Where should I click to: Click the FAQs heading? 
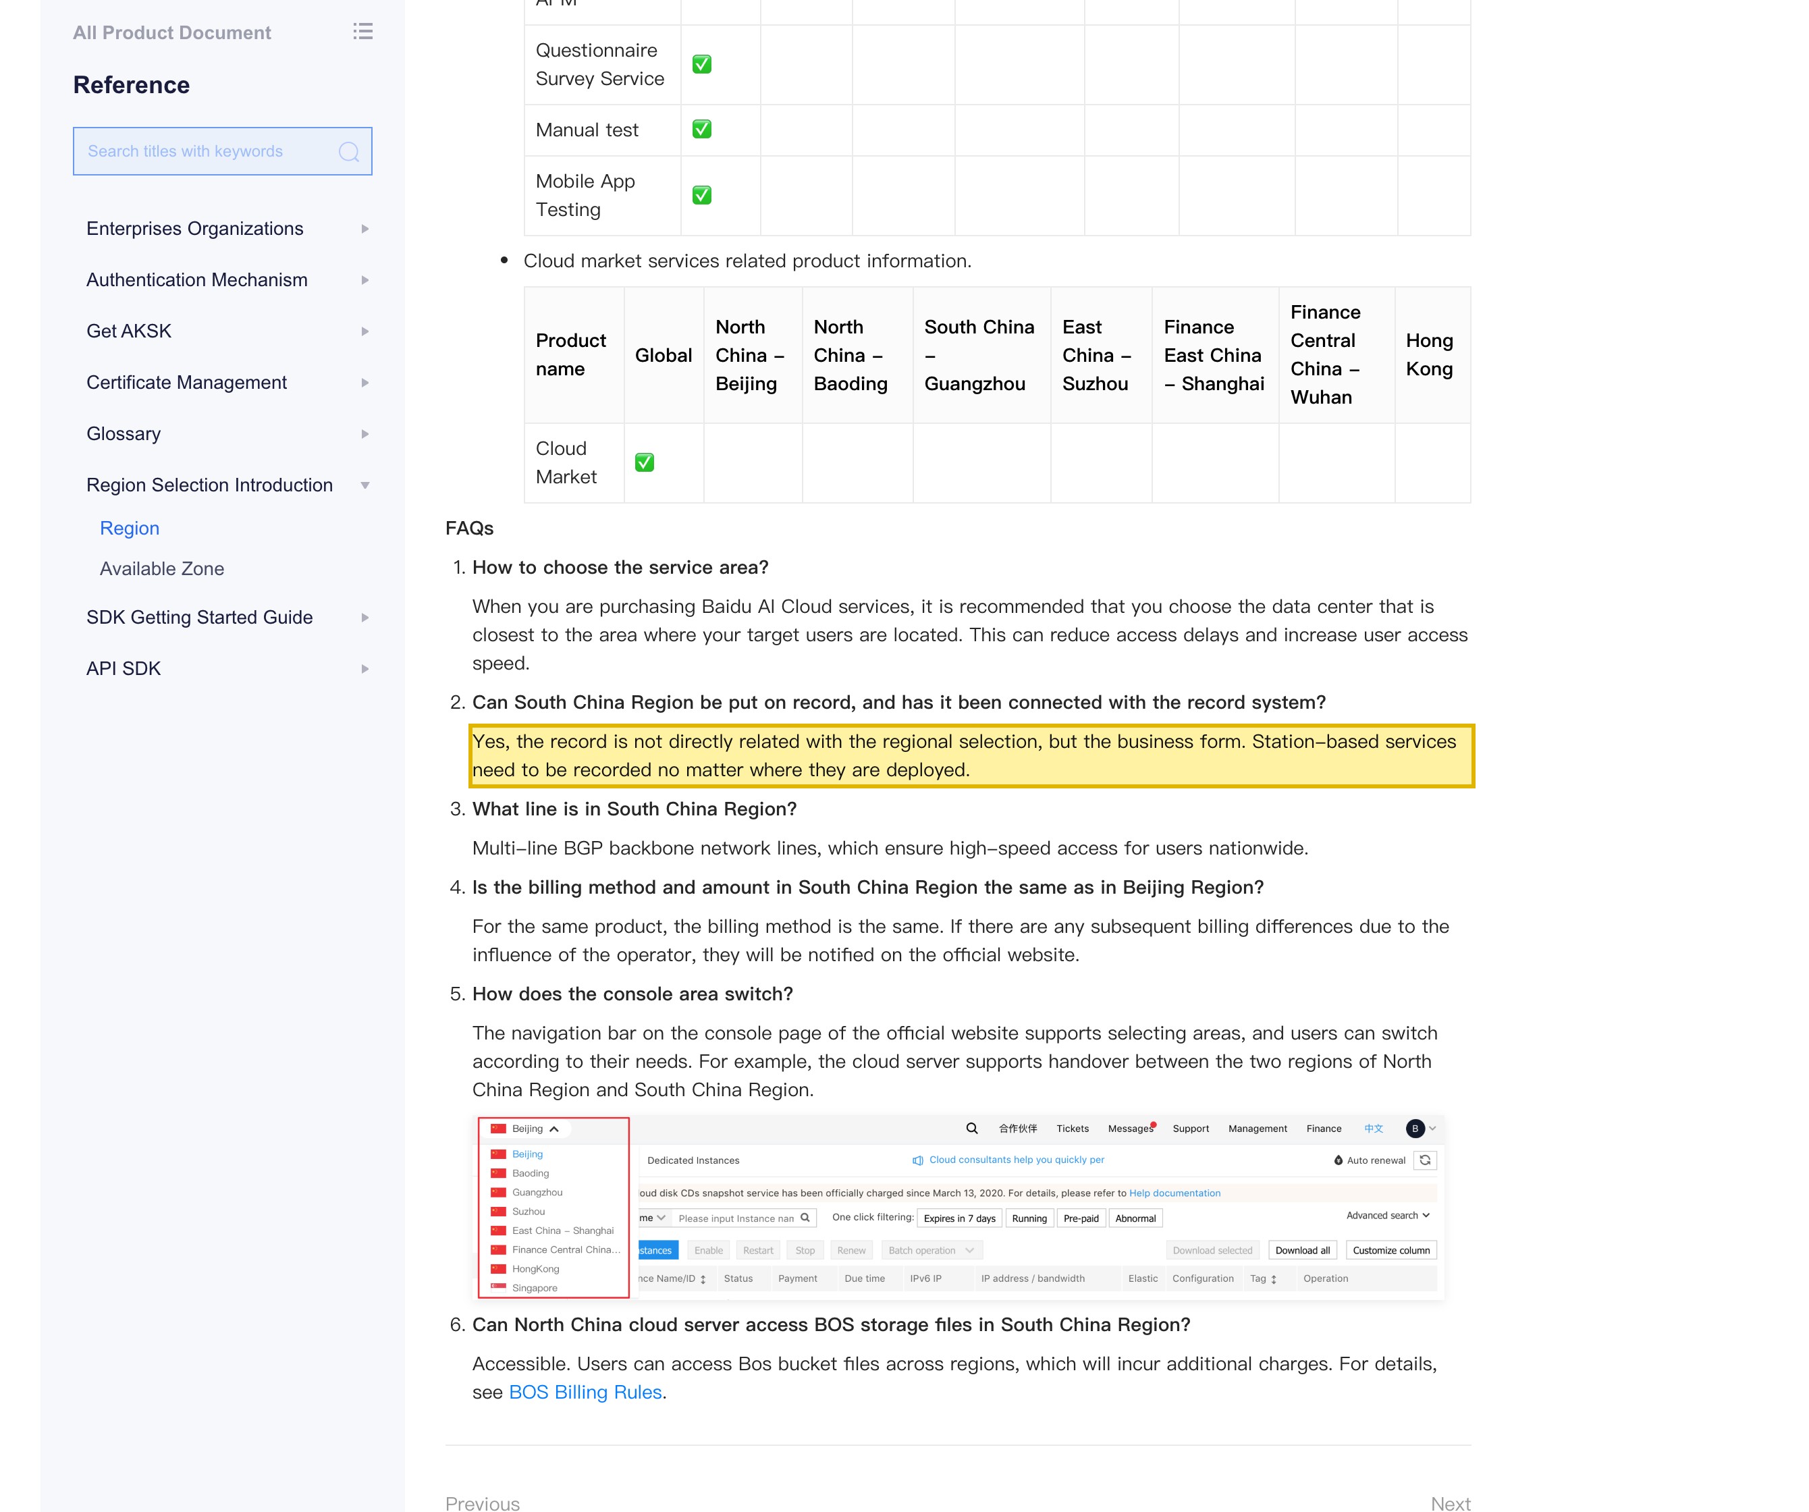coord(470,528)
